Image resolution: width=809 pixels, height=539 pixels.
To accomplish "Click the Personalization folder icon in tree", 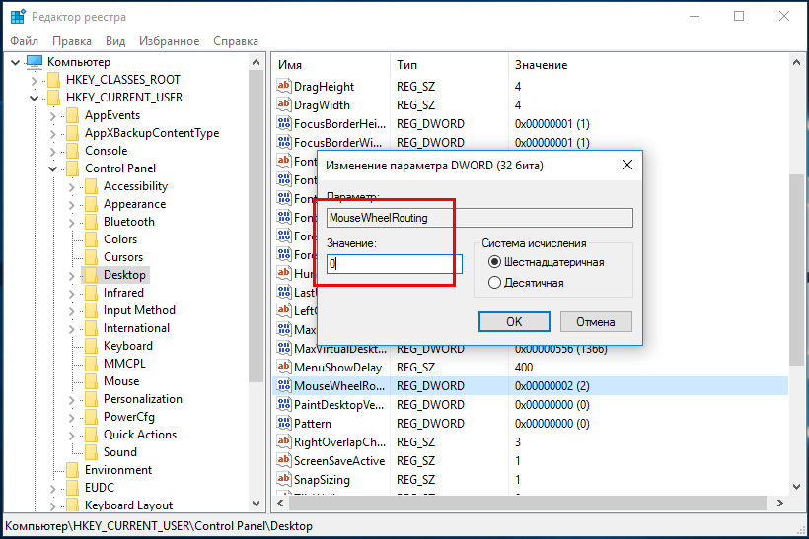I will 93,399.
